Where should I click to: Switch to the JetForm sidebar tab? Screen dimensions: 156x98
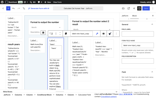point(125,16)
